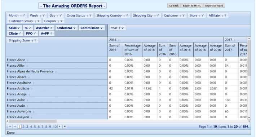The height and width of the screenshot is (137, 256).
Task: Click the Affiliate field filter funnel
Action: pos(225,16)
